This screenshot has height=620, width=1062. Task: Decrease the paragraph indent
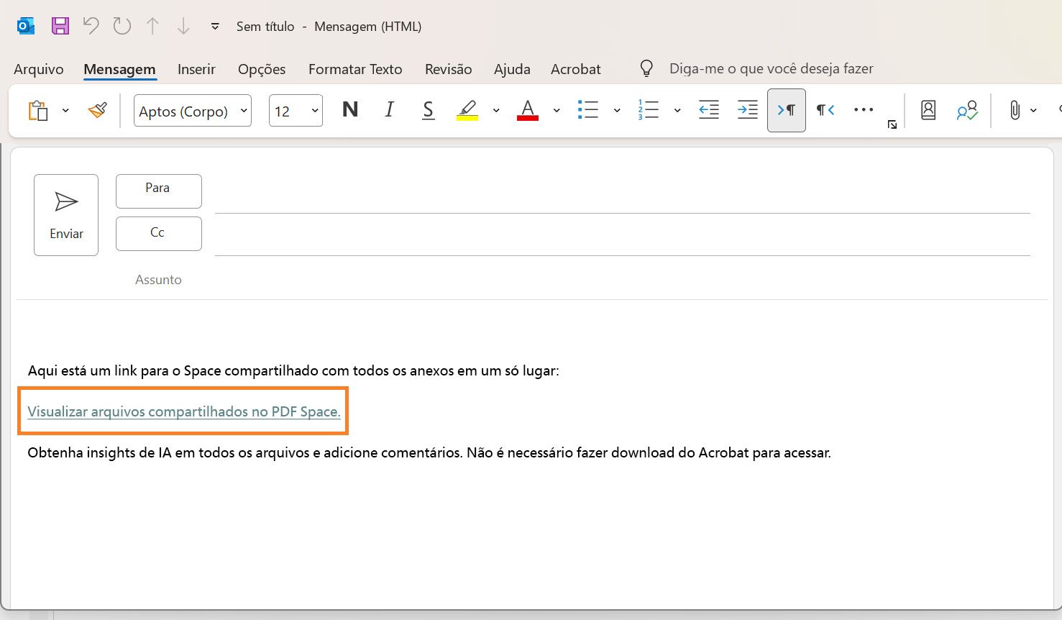click(x=709, y=110)
